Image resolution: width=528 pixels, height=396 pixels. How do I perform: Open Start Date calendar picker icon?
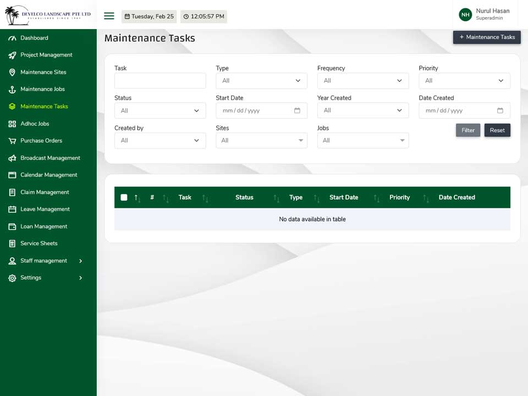point(297,111)
